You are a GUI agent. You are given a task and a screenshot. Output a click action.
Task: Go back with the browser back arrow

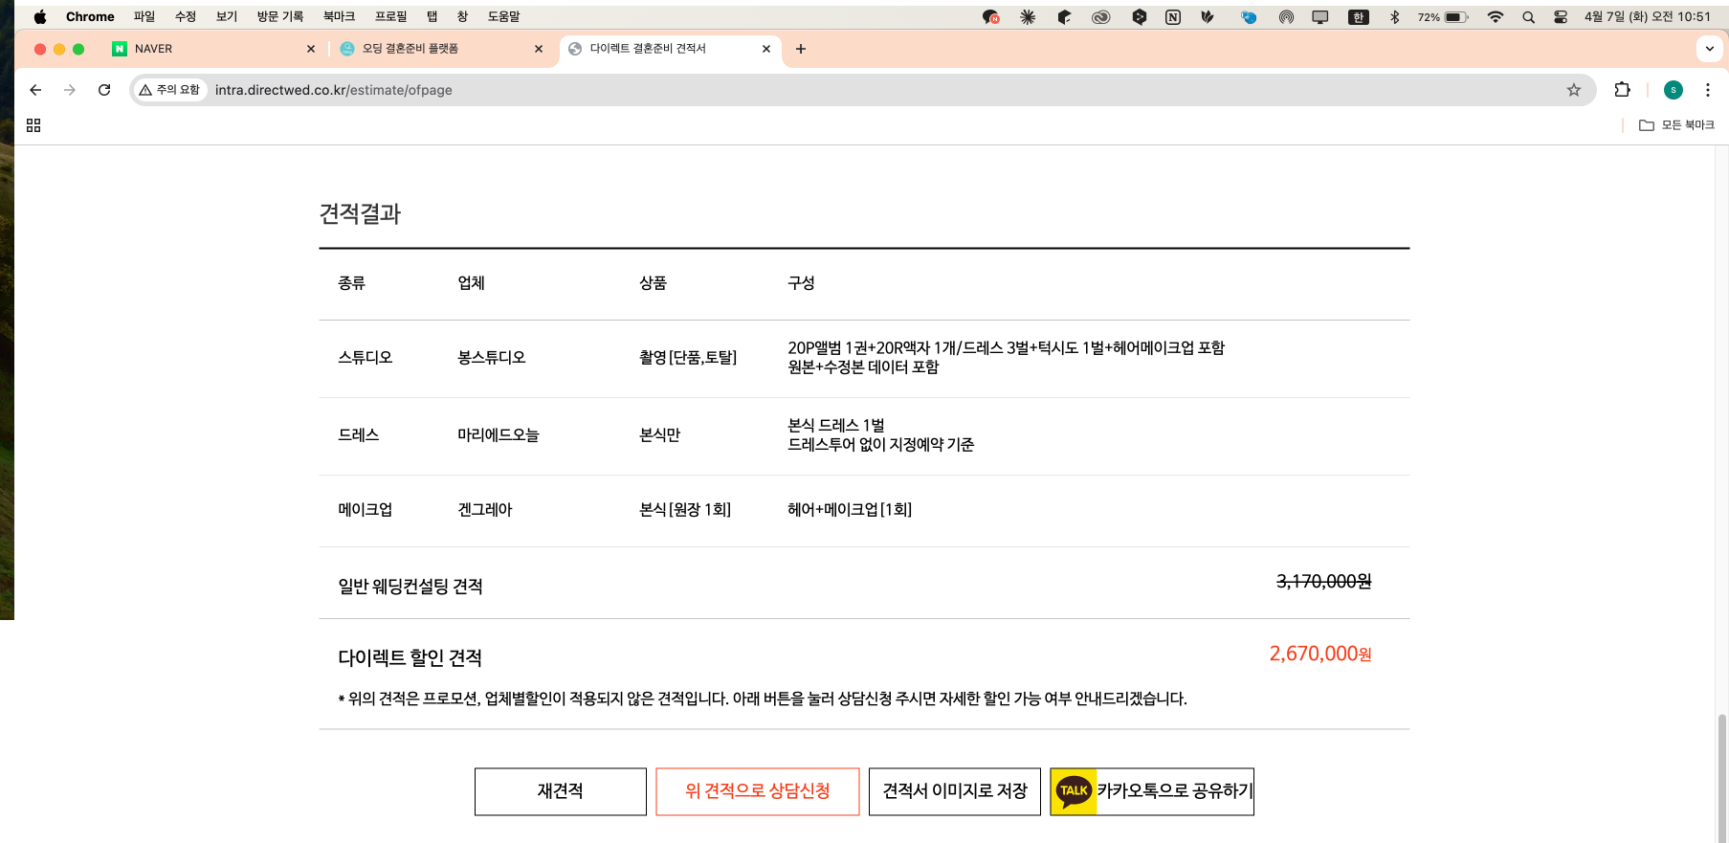tap(35, 90)
